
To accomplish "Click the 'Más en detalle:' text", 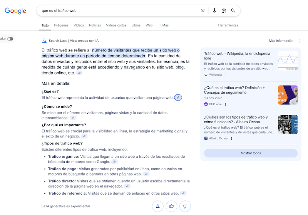I will (x=56, y=83).
